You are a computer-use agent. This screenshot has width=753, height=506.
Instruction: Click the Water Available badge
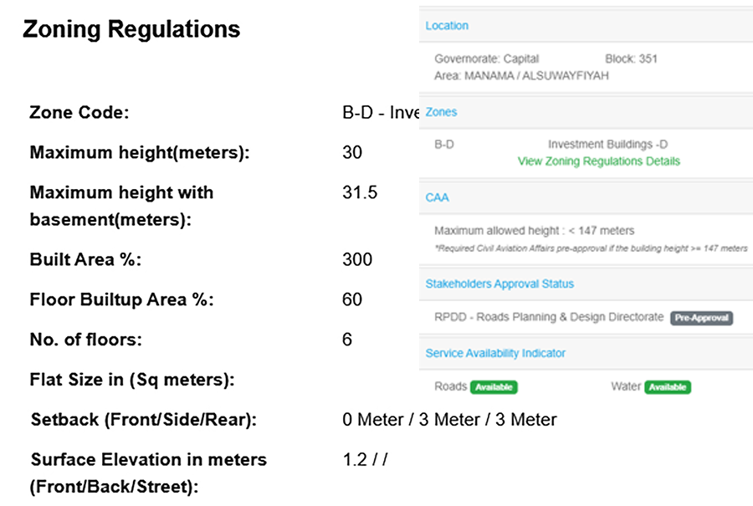pyautogui.click(x=668, y=387)
